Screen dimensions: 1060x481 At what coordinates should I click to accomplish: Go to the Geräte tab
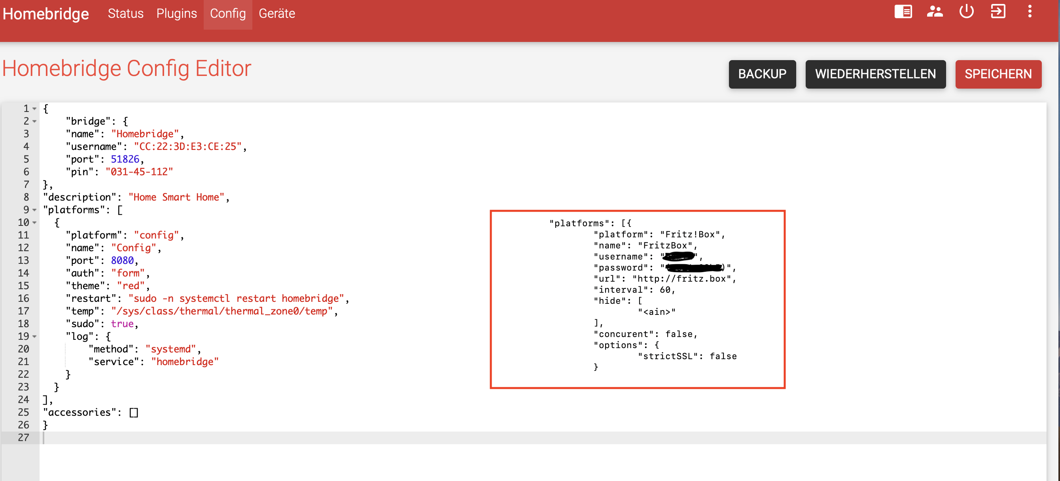[x=276, y=13]
